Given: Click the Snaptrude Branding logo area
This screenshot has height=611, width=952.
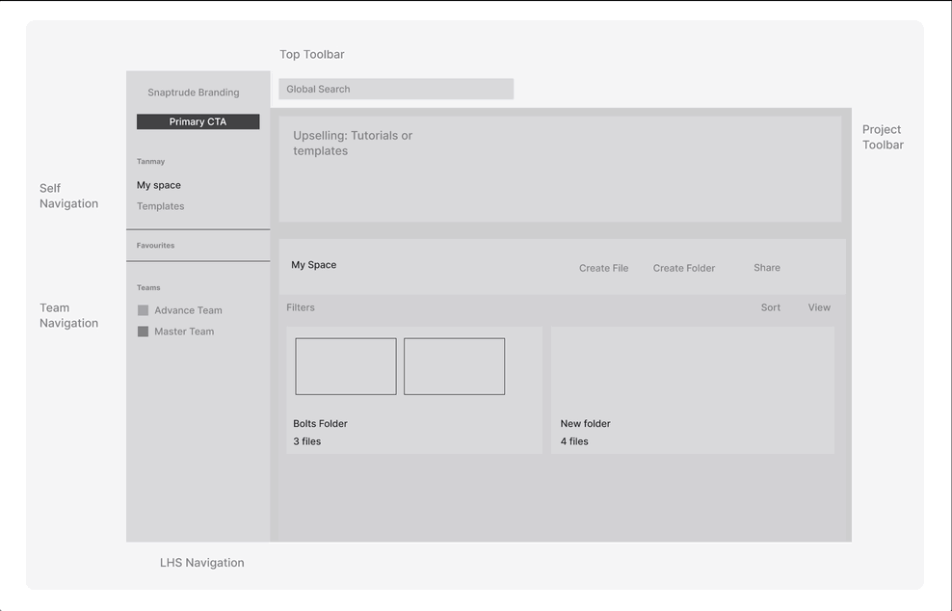Looking at the screenshot, I should [193, 93].
